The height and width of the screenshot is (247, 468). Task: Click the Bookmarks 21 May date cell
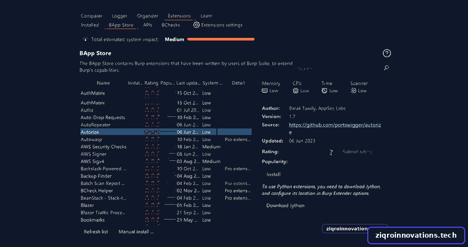pyautogui.click(x=187, y=220)
